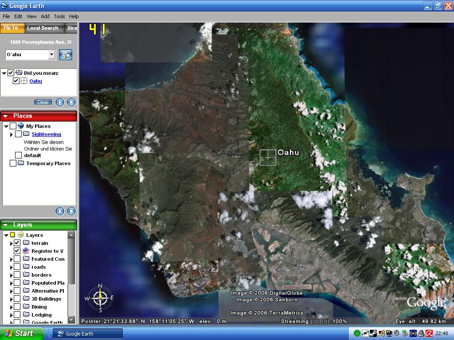Click the folder icon beside 3D Buildings layer
Viewport: 454px width, 340px height.
[x=26, y=298]
